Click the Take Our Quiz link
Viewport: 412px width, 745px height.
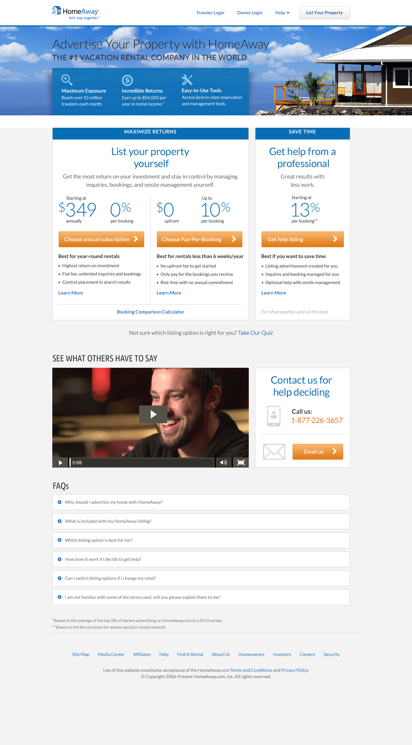(255, 333)
